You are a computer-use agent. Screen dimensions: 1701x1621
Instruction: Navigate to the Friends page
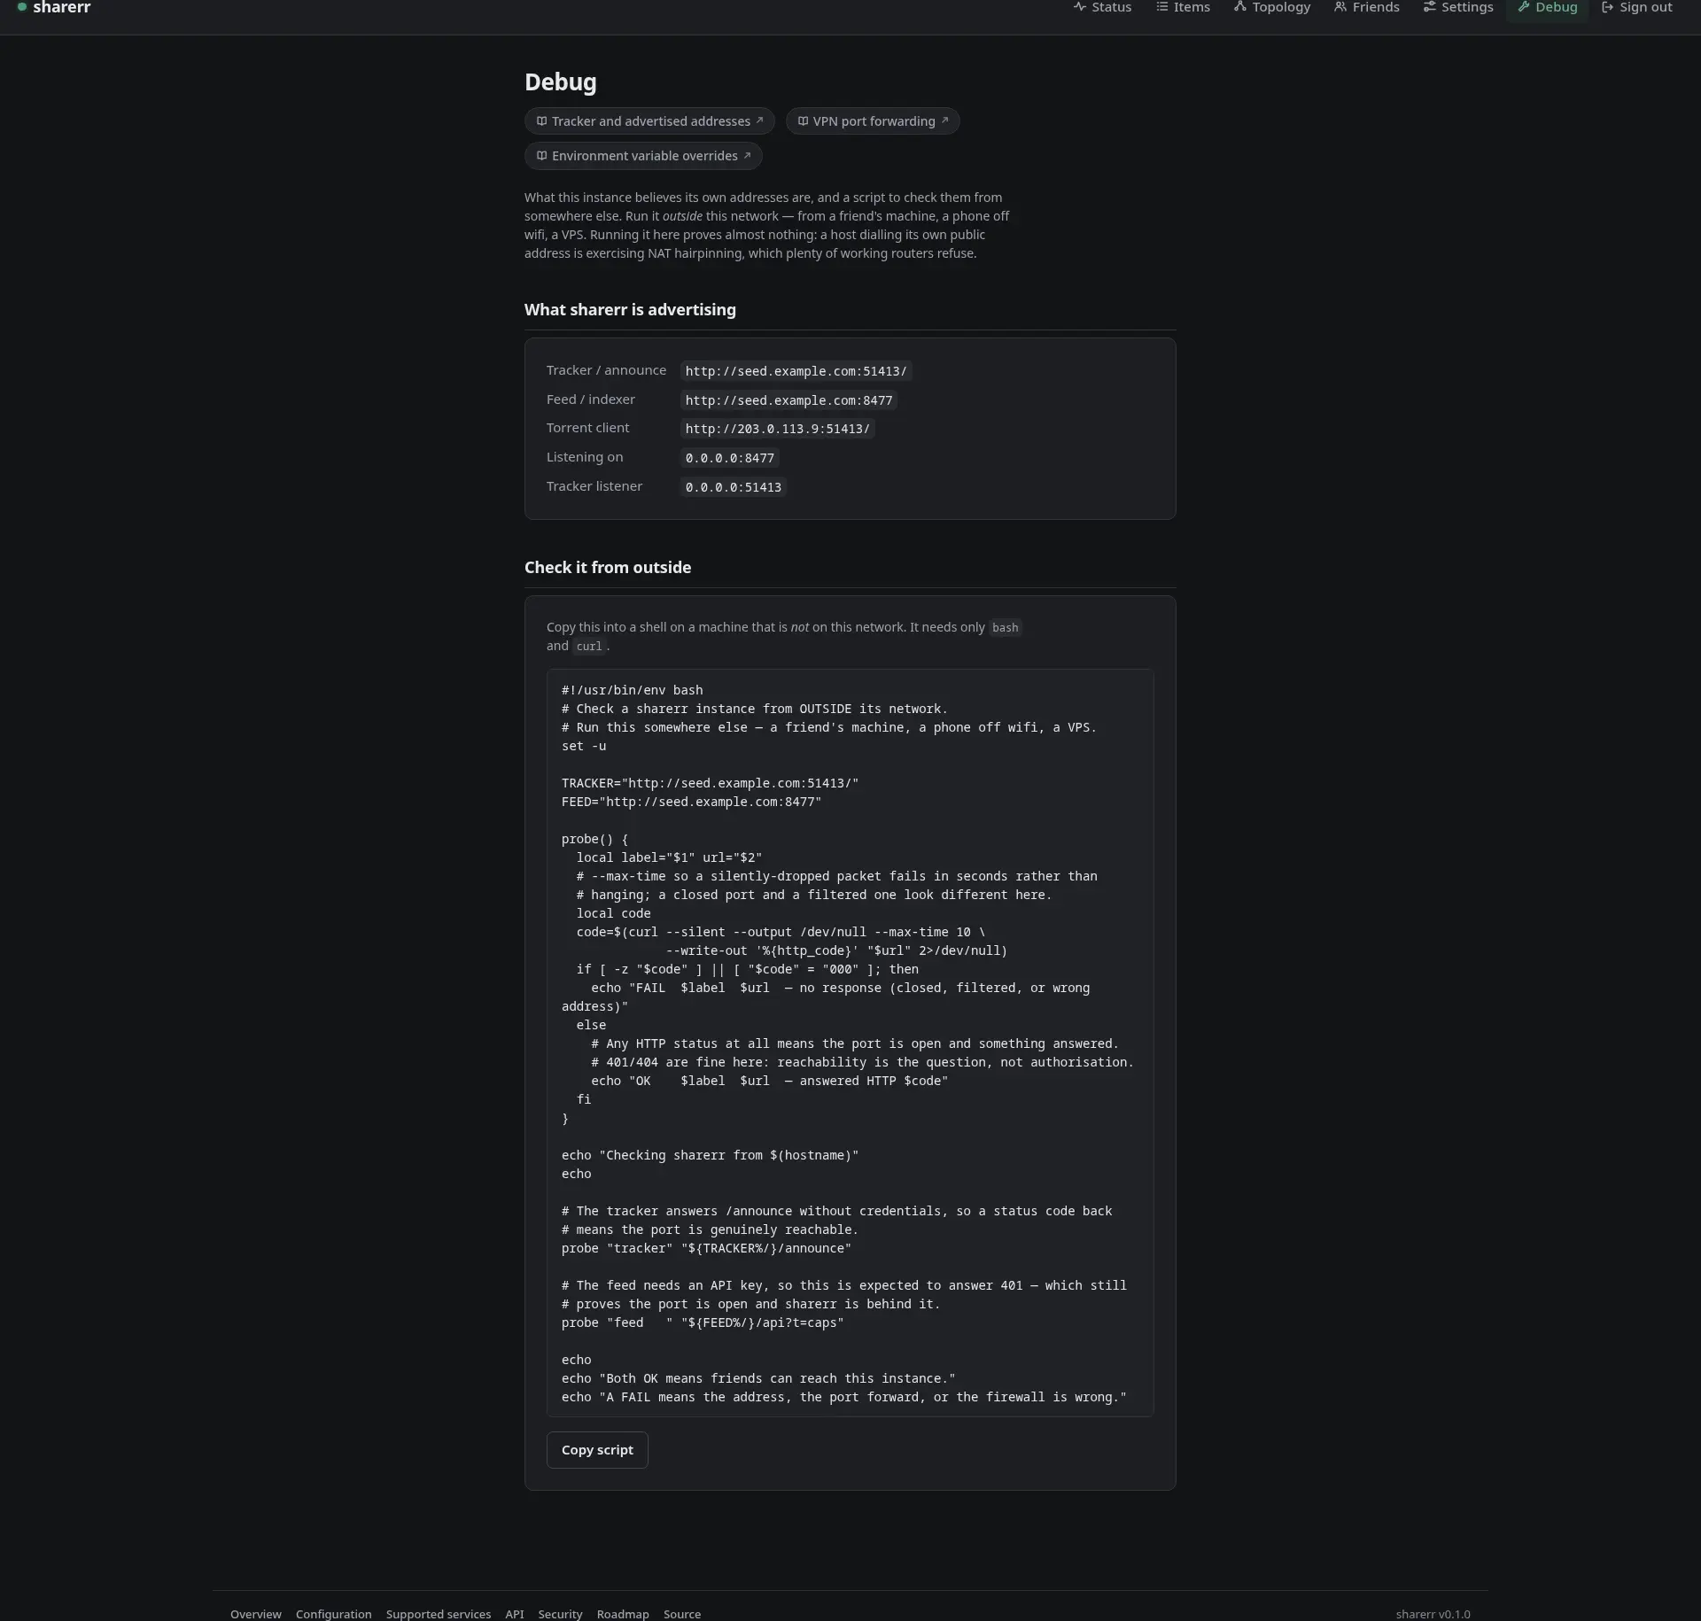pos(1366,8)
